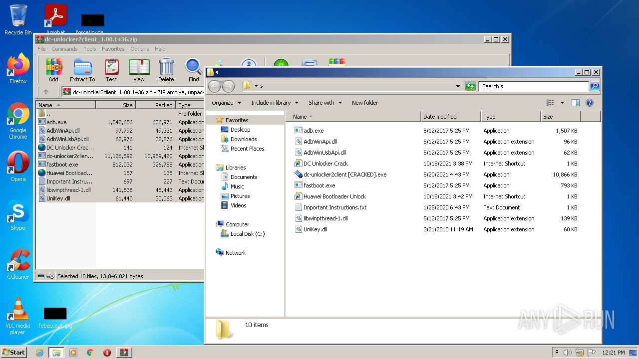Open Options menu in WinRAR

[x=140, y=49]
